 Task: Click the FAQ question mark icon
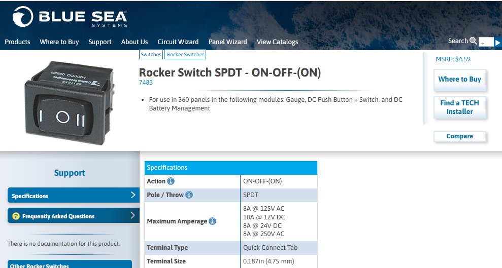16,216
